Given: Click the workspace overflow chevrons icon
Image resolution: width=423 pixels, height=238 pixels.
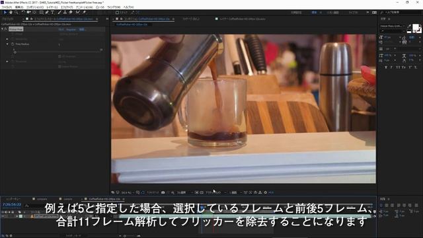Looking at the screenshot, I should (x=367, y=13).
